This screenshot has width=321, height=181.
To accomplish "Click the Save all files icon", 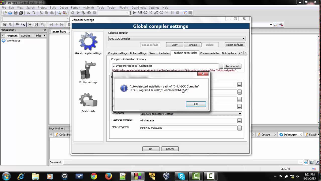I will (x=21, y=13).
